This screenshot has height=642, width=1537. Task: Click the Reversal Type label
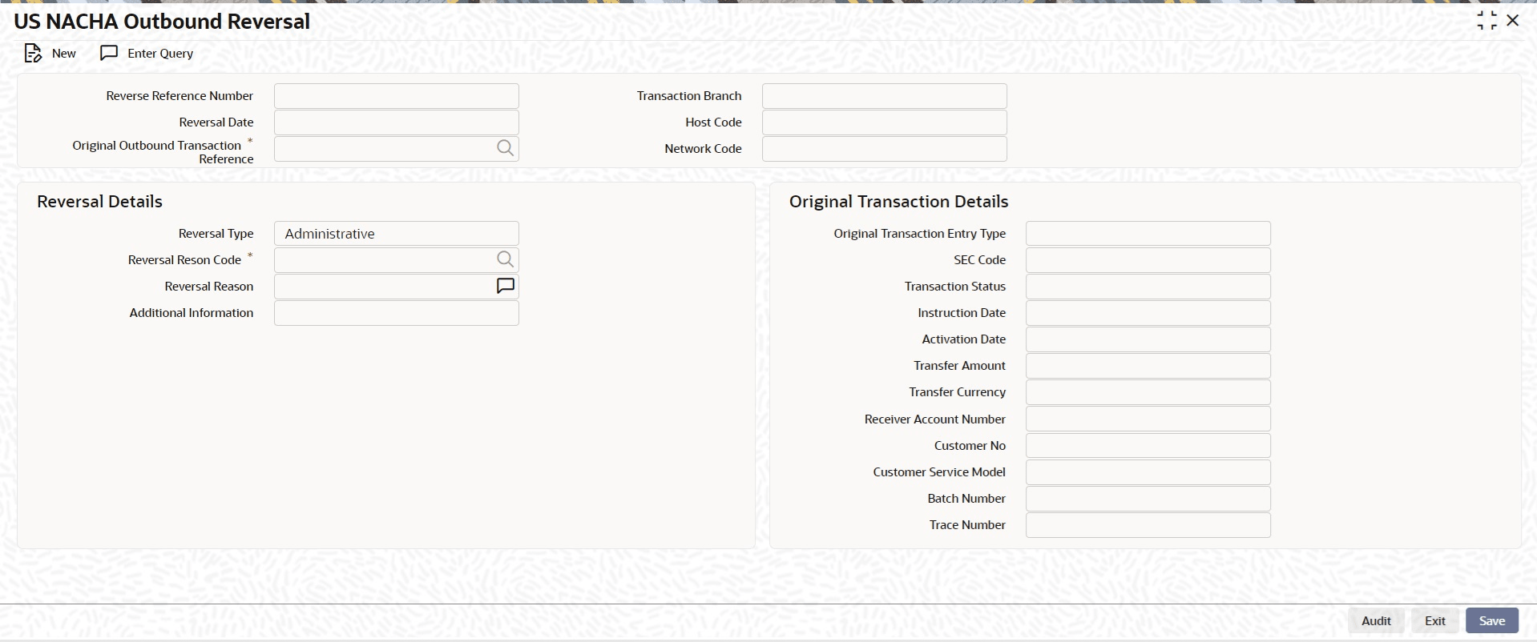tap(216, 234)
